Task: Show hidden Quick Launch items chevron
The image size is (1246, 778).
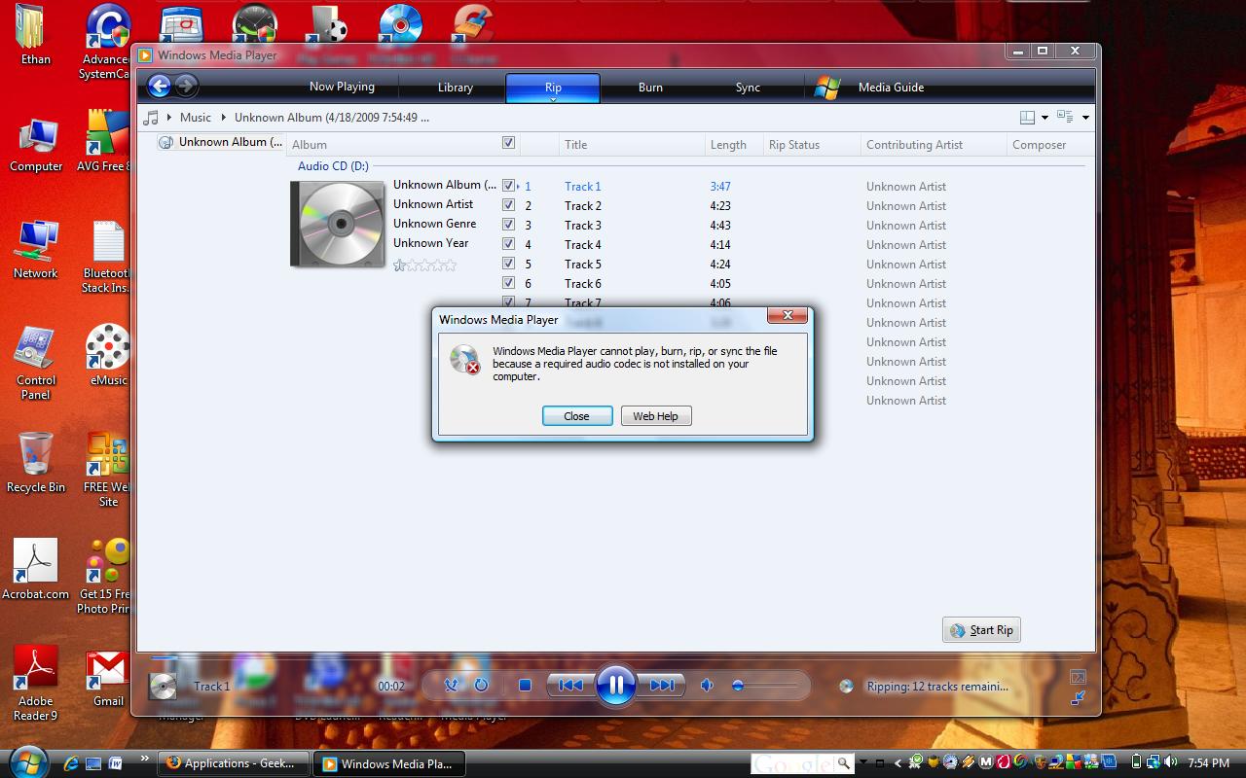Action: pyautogui.click(x=145, y=759)
